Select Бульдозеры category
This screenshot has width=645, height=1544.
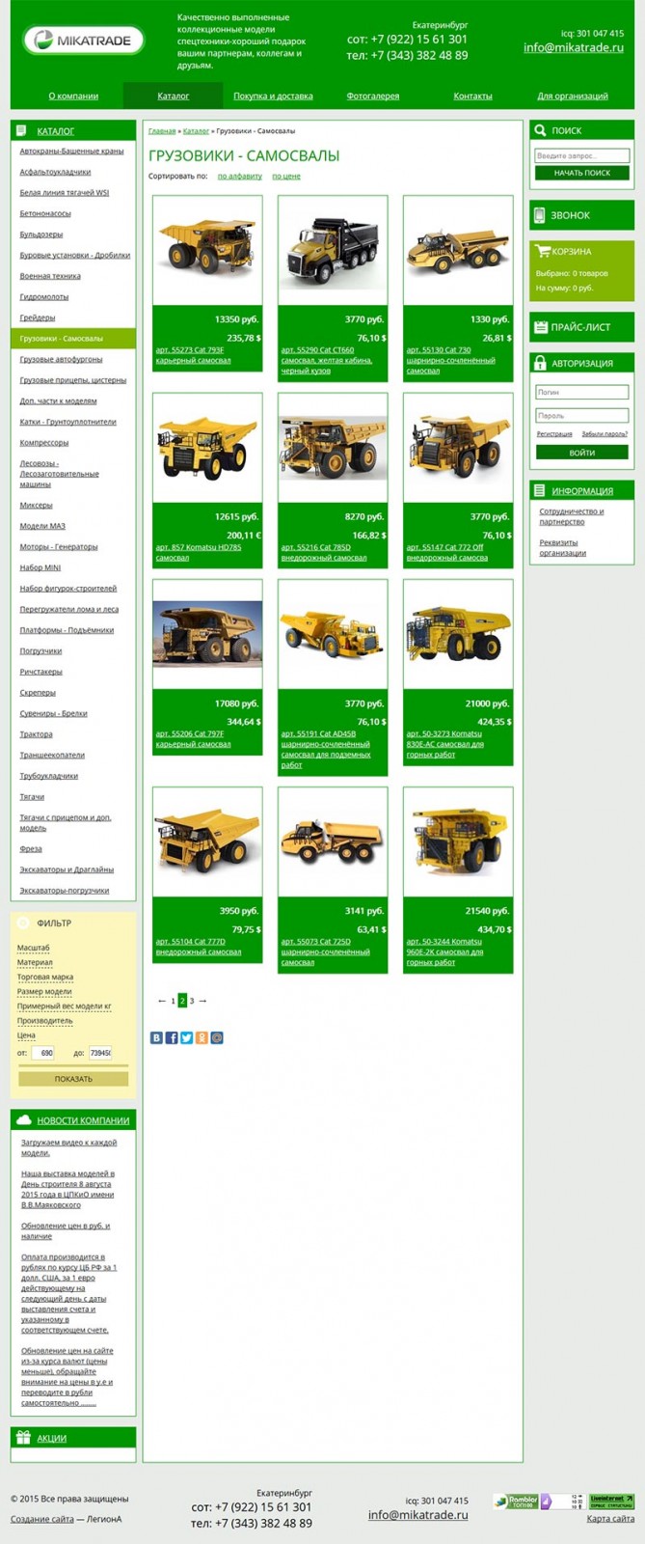pyautogui.click(x=41, y=234)
